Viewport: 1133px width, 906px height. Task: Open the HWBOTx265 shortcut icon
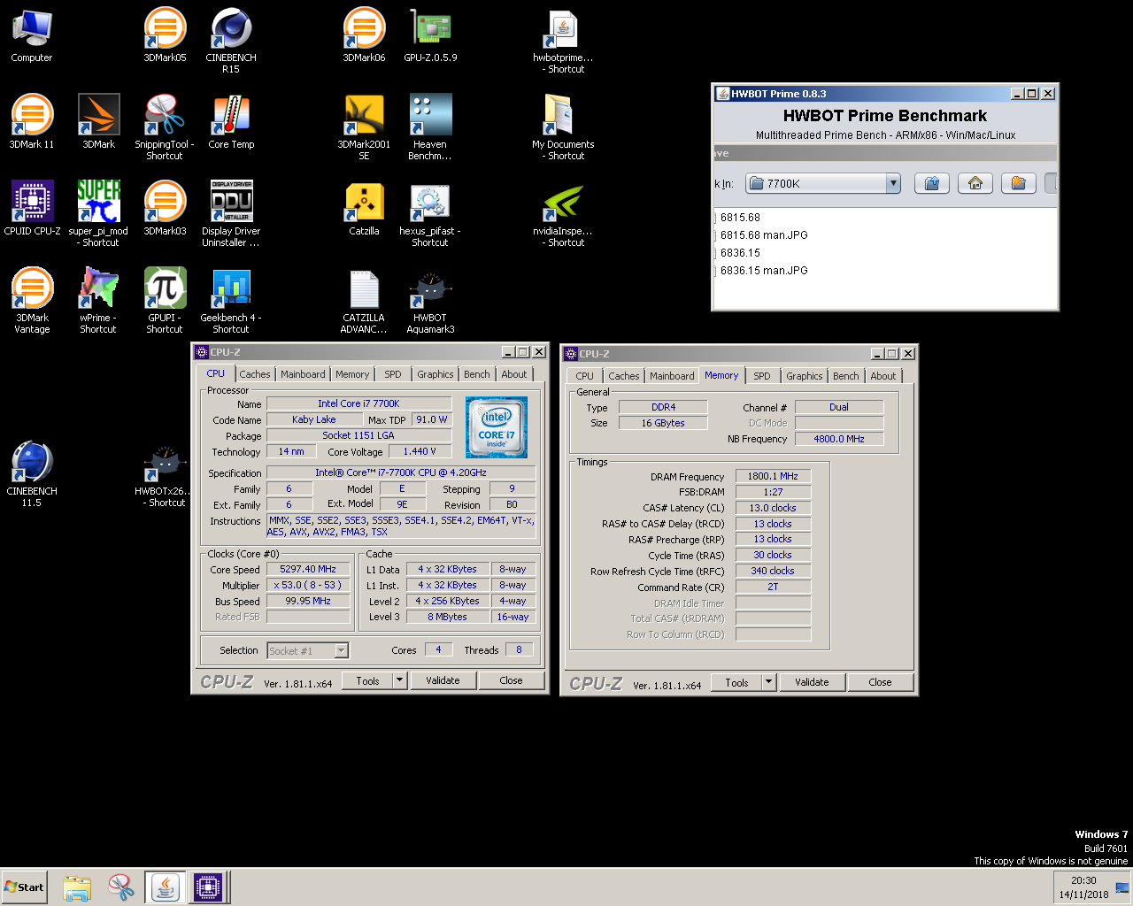point(165,474)
